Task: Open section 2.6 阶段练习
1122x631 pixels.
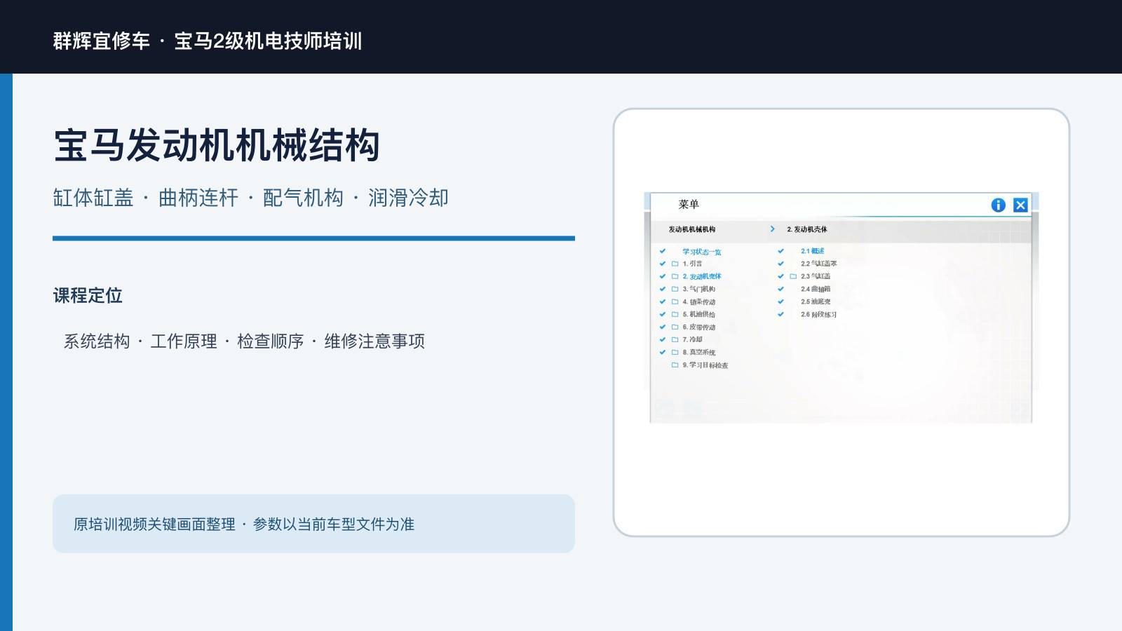Action: click(x=819, y=314)
